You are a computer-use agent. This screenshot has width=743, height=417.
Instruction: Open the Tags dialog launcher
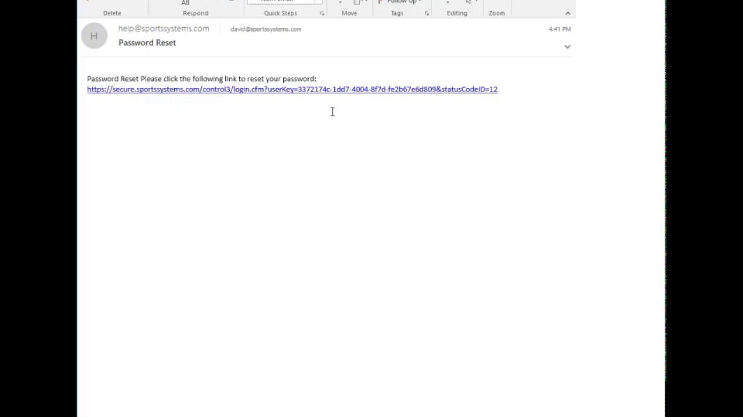click(427, 13)
